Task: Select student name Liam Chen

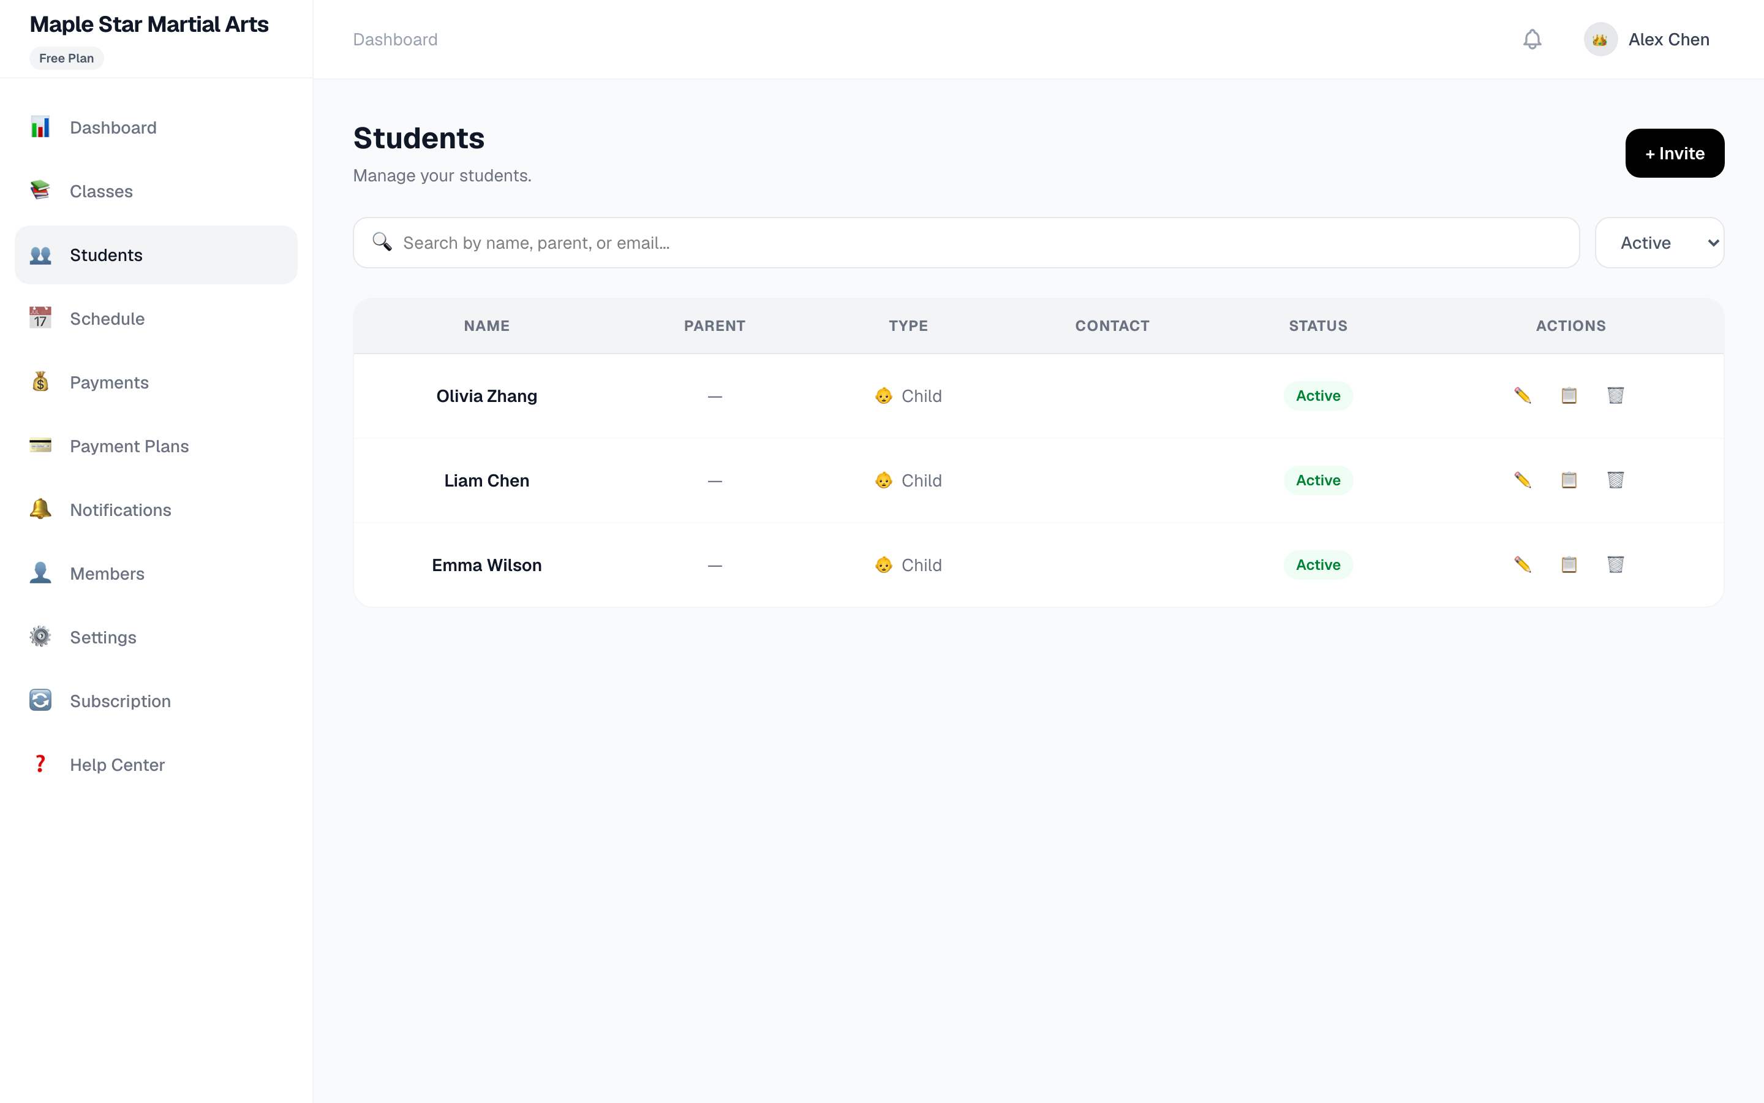Action: (486, 481)
